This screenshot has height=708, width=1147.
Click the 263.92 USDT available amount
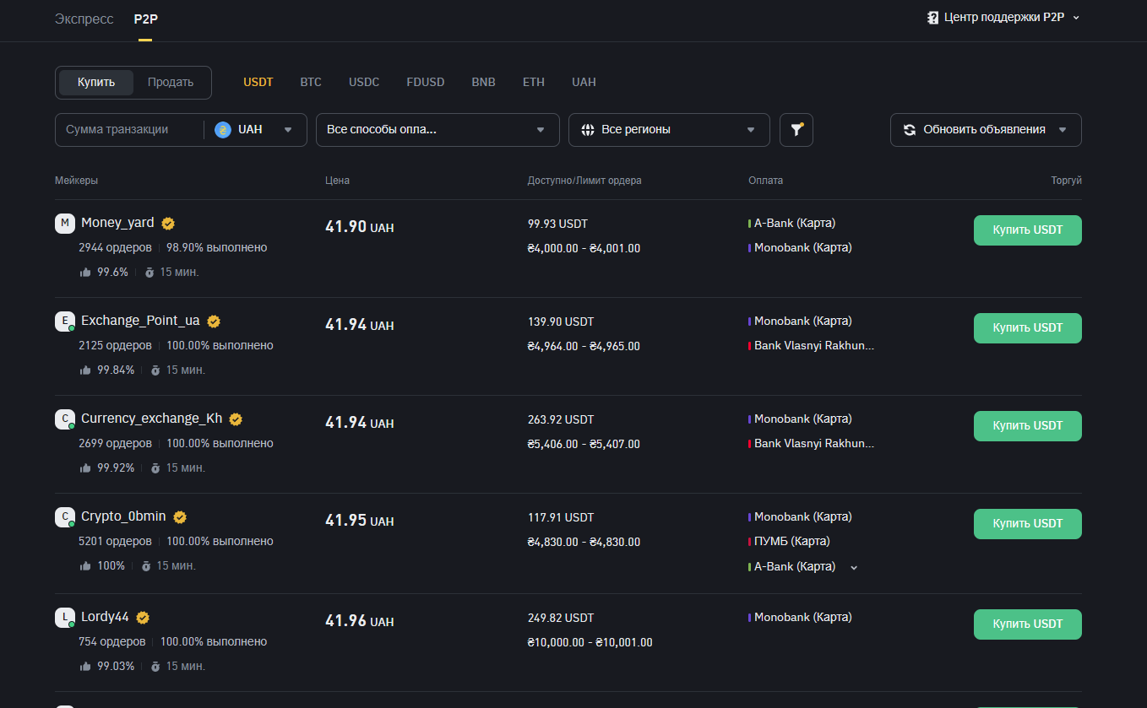561,419
